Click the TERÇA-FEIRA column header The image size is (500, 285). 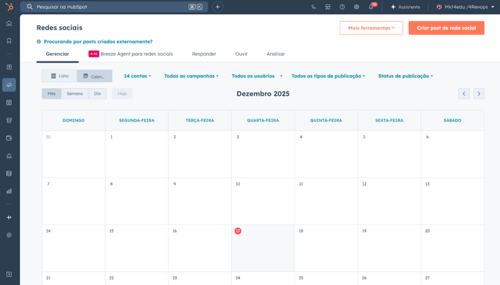pyautogui.click(x=200, y=120)
